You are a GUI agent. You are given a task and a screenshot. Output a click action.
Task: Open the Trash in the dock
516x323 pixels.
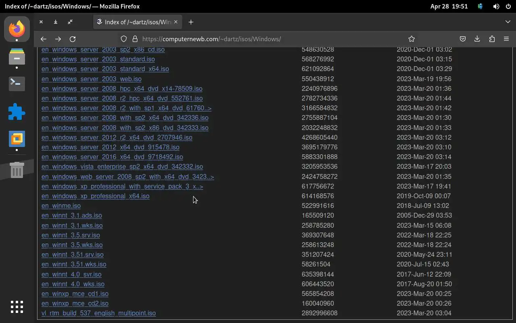[x=17, y=170]
